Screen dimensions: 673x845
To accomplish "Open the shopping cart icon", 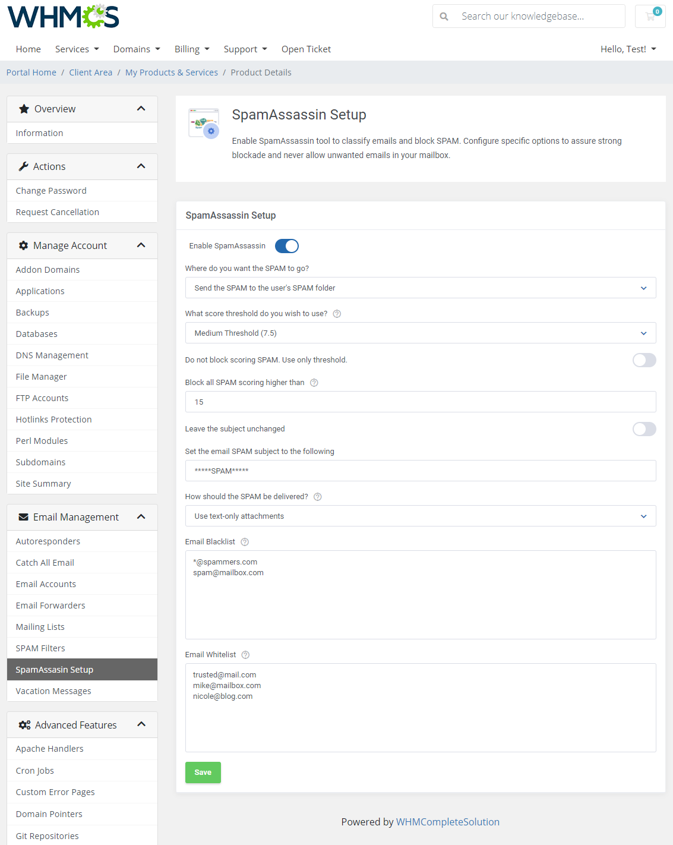I will (x=650, y=16).
